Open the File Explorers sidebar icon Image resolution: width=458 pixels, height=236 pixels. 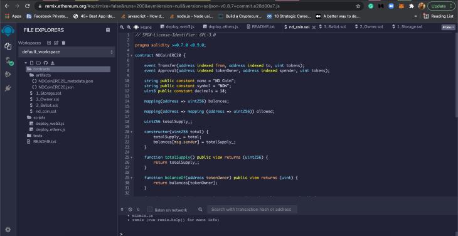click(8, 46)
